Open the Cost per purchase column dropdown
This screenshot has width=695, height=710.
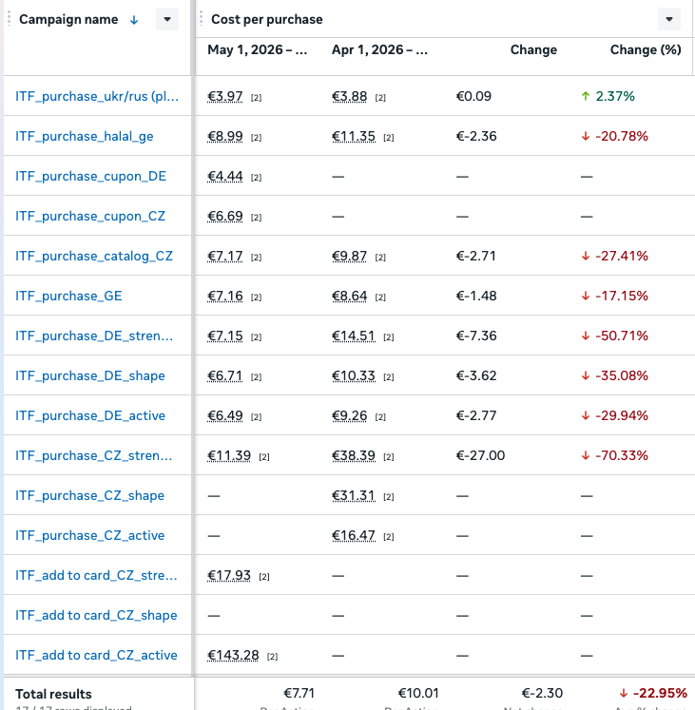[x=669, y=19]
